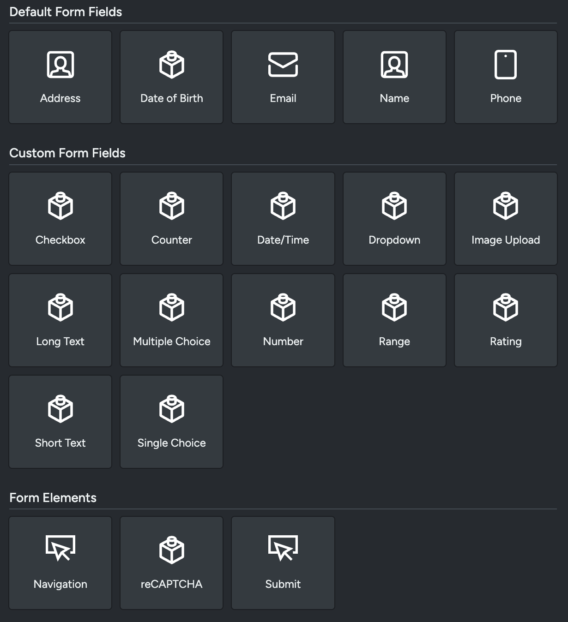Insert the Multiple Choice field
The width and height of the screenshot is (568, 622).
coord(171,320)
